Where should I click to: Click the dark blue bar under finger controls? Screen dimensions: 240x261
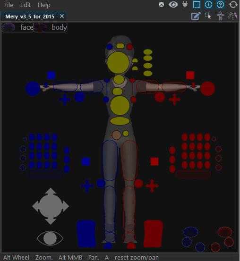(46, 174)
